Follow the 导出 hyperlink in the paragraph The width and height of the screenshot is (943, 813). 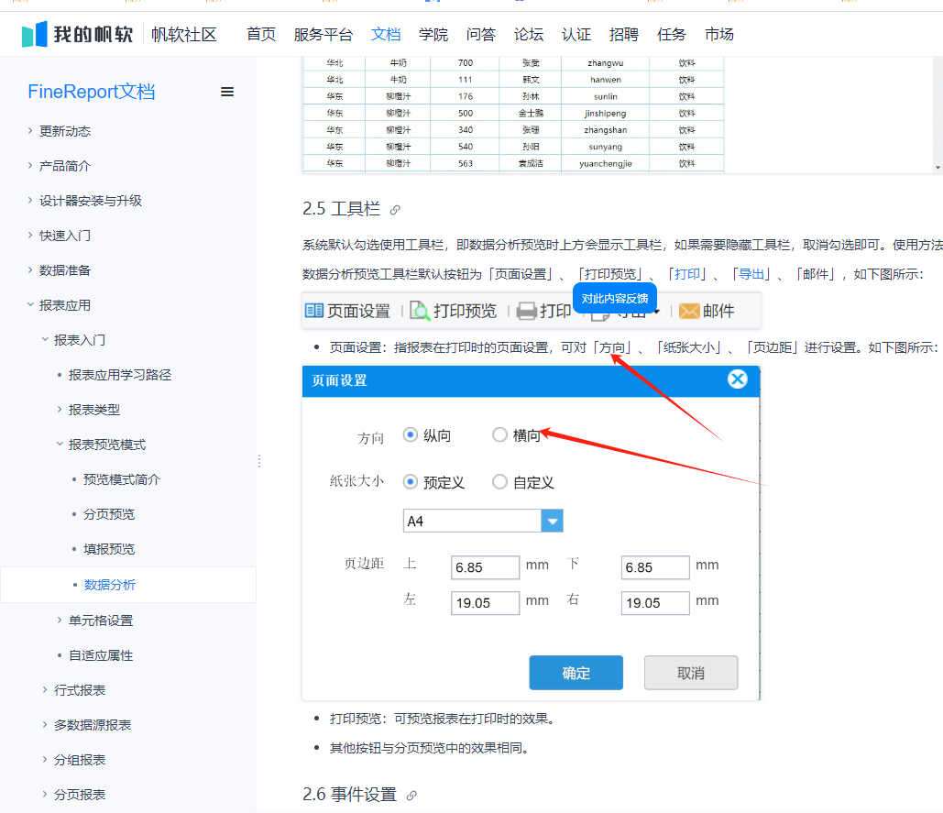(x=751, y=274)
